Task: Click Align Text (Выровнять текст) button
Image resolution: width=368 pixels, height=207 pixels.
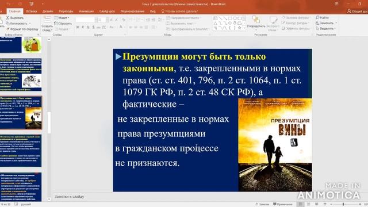Action: tap(181, 24)
